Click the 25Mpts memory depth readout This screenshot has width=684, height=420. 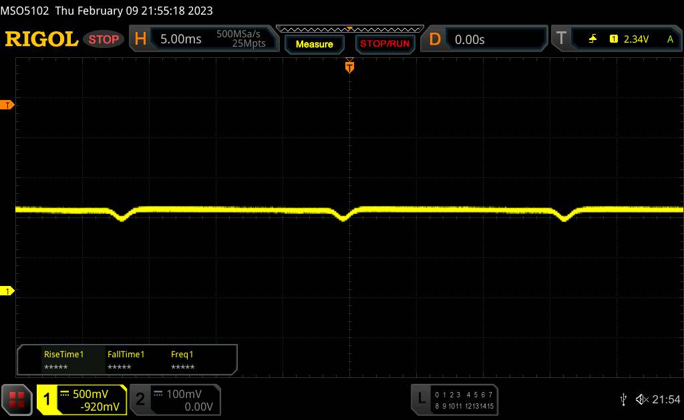pyautogui.click(x=248, y=43)
